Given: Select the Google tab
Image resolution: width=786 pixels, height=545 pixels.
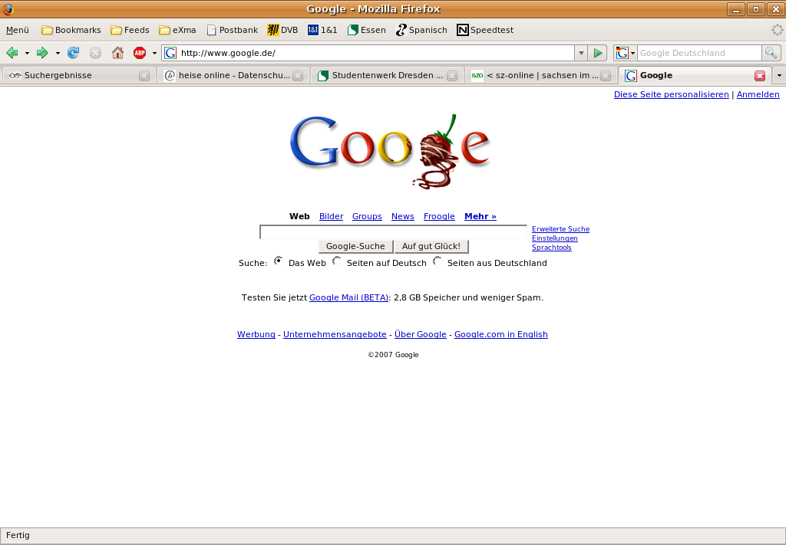Looking at the screenshot, I should click(x=695, y=75).
